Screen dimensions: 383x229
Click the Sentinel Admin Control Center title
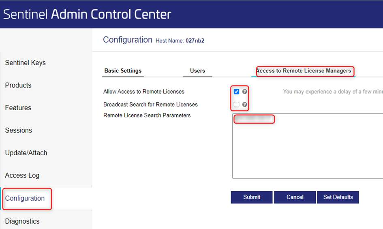click(87, 14)
